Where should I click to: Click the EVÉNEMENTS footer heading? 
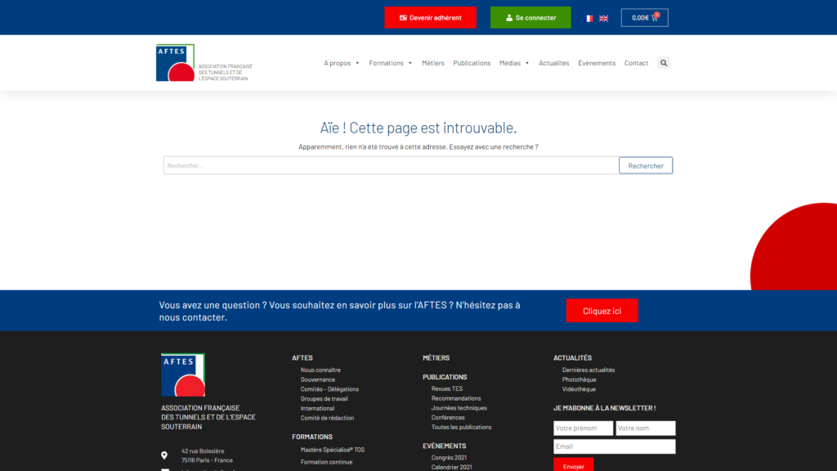tap(444, 446)
